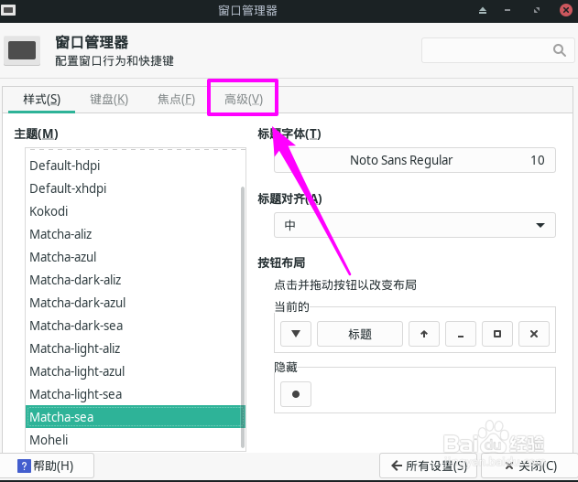This screenshot has width=578, height=482.
Task: Click the title layout button
Action: tap(360, 334)
